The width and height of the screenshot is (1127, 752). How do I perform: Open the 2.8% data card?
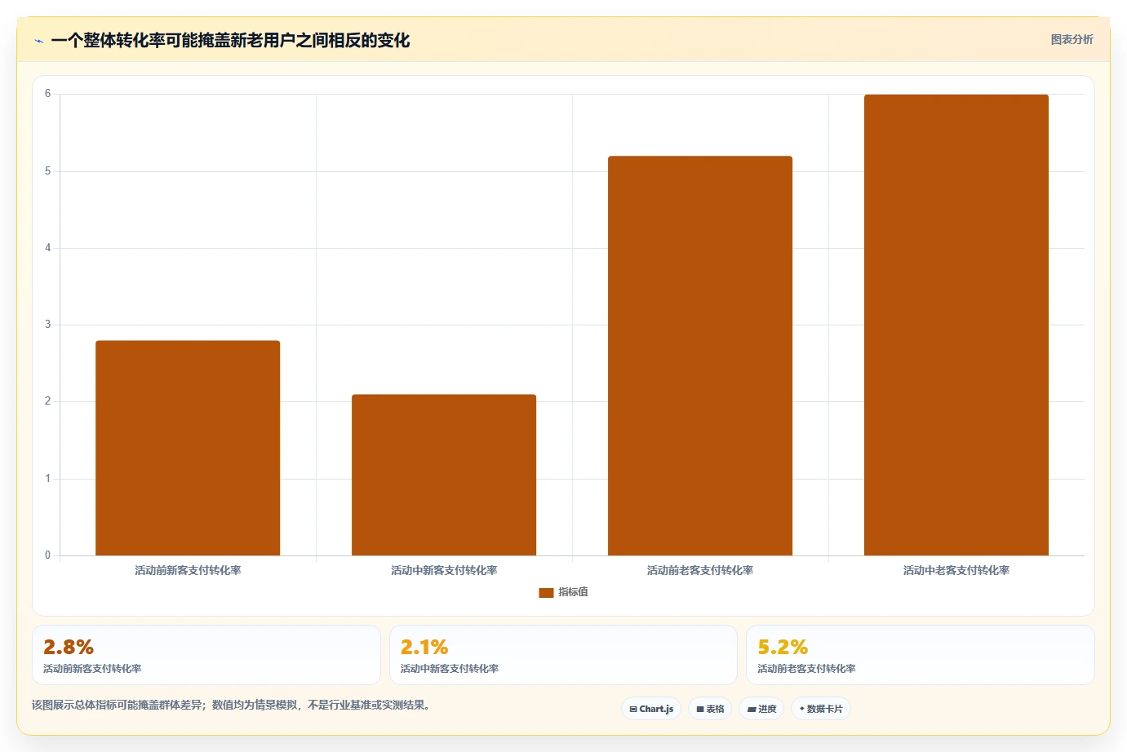pyautogui.click(x=206, y=655)
